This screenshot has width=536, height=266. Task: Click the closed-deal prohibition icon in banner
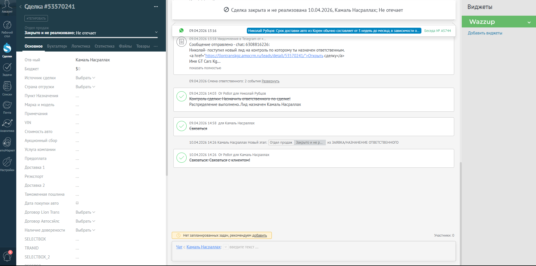pyautogui.click(x=226, y=10)
